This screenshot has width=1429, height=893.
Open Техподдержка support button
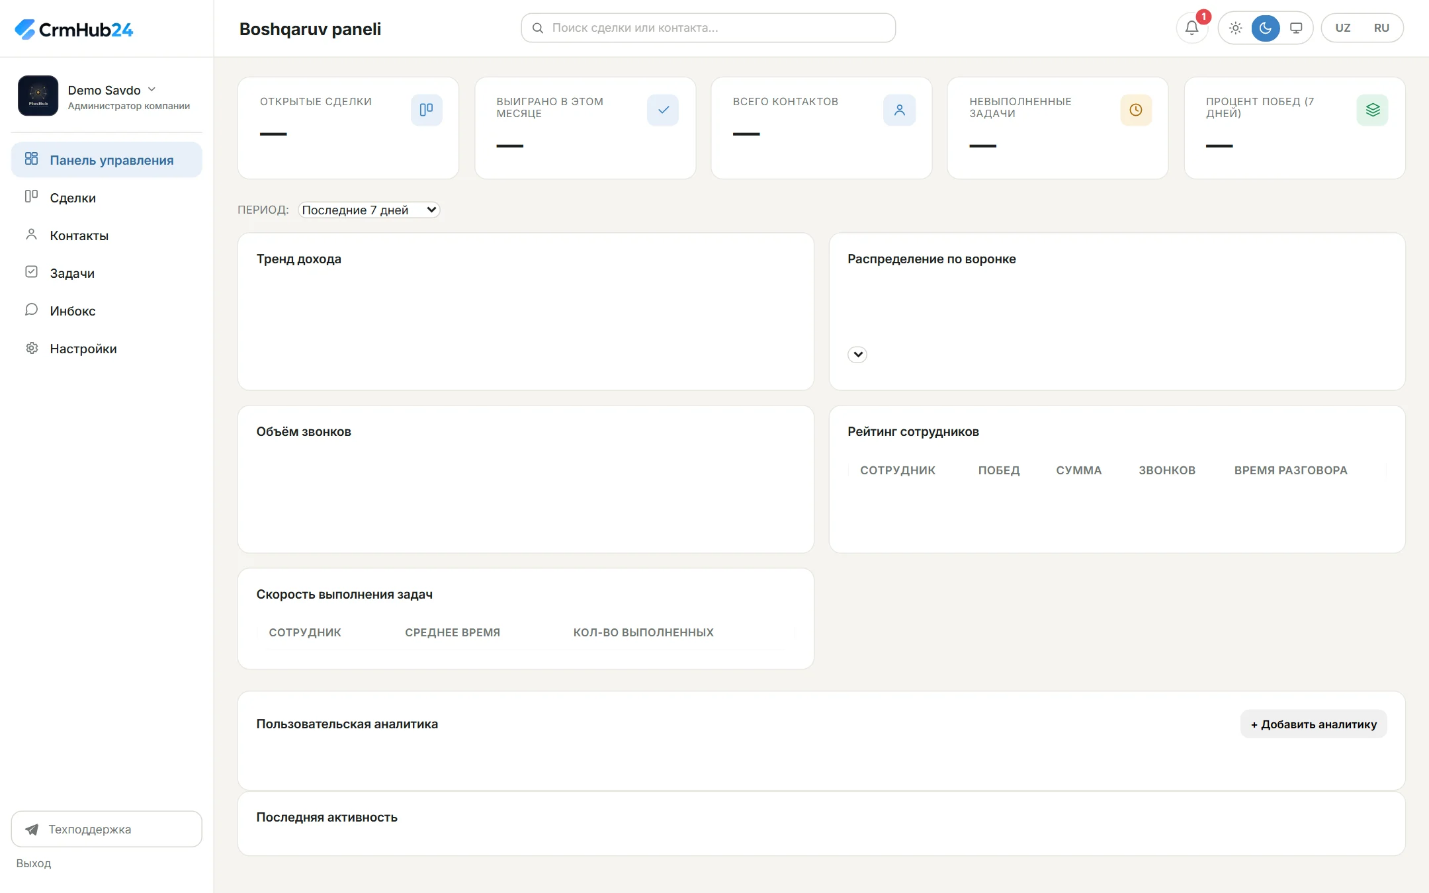107,829
